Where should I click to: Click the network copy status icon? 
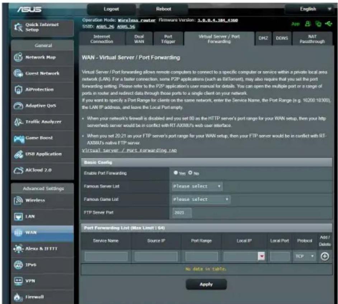(x=318, y=23)
